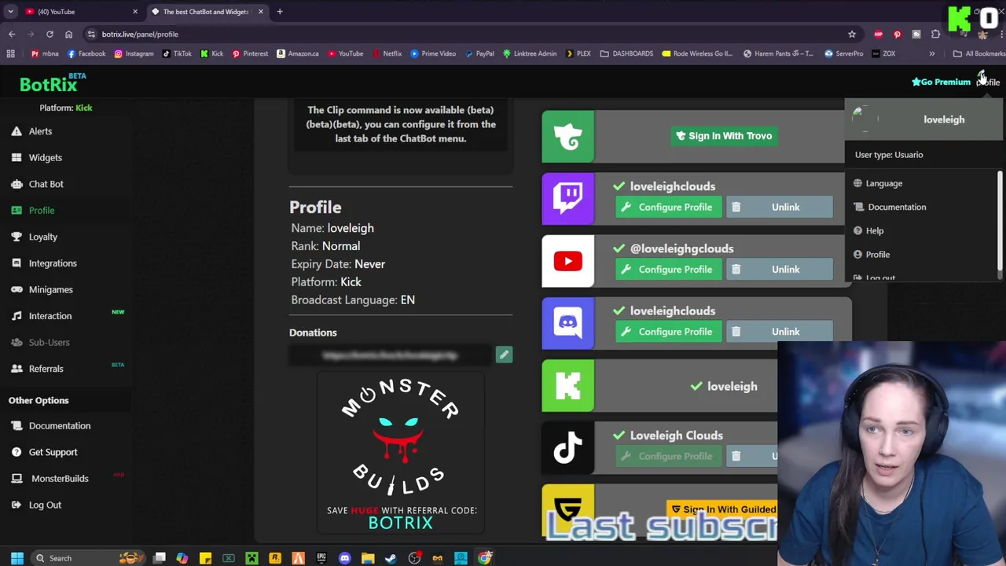Image resolution: width=1006 pixels, height=566 pixels.
Task: Open the All Bookmarks folder
Action: tap(979, 53)
